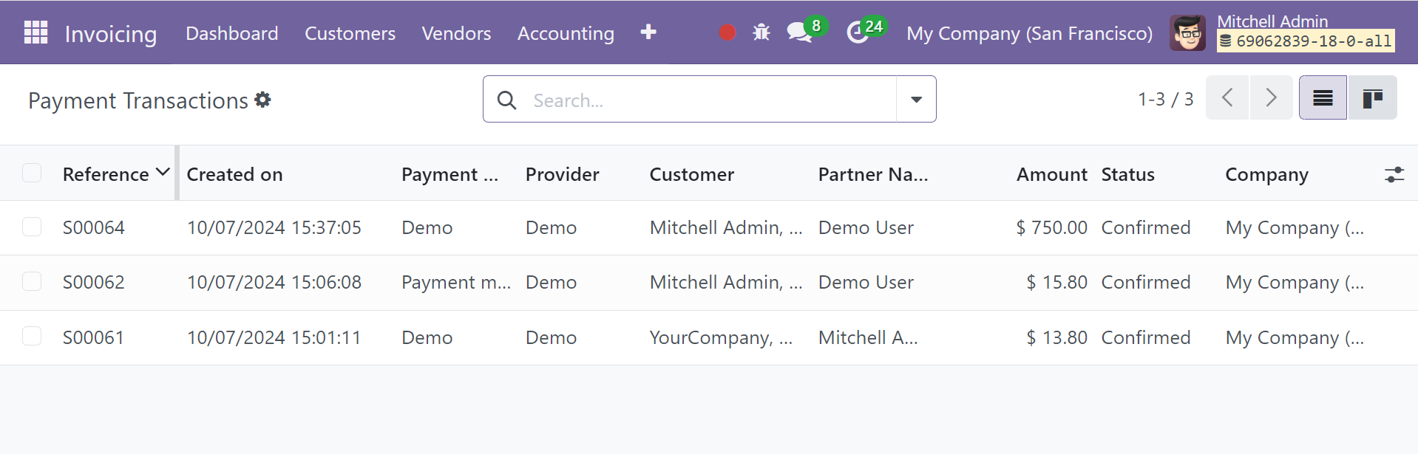The image size is (1418, 454).
Task: Sort by Customer column header
Action: 691,174
